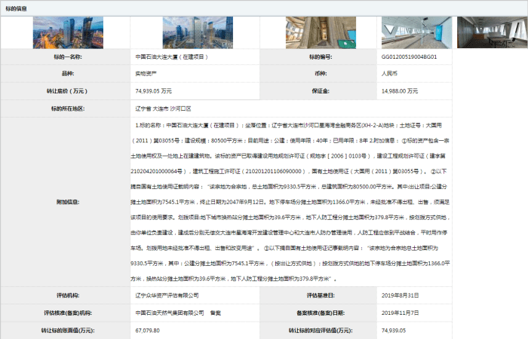Viewport: 528px width, 339px height.
Task: Select the appraised value 74,939.05
Action: 394,331
